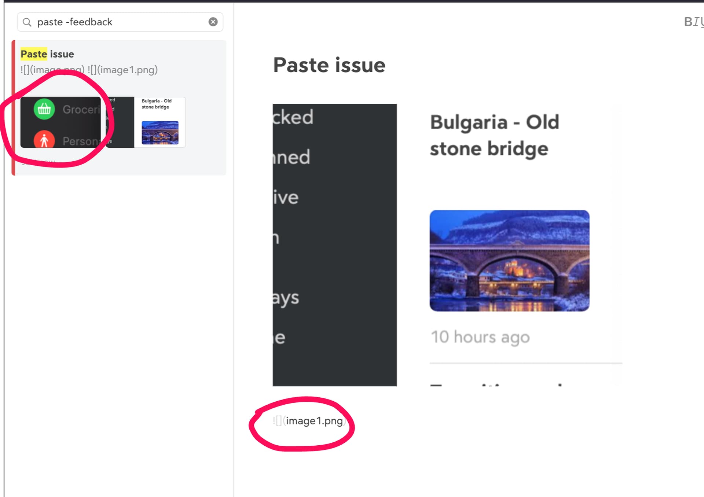Screen dimensions: 704x497
Task: Click the green Groceries basket icon
Action: pyautogui.click(x=44, y=109)
